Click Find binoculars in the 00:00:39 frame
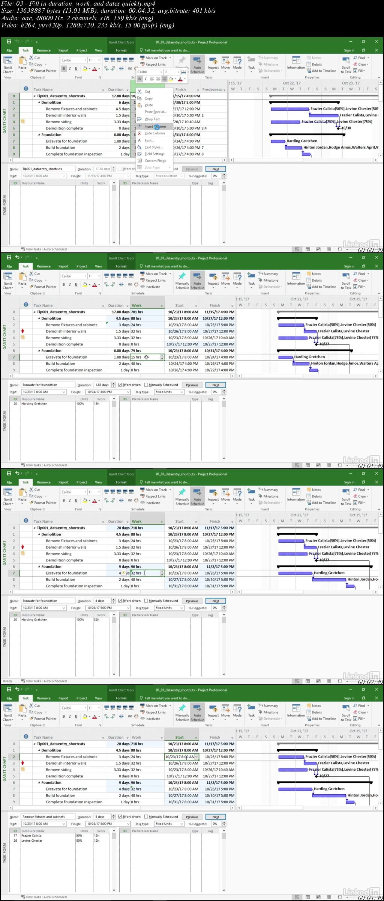This screenshot has height=901, width=384. click(x=355, y=58)
